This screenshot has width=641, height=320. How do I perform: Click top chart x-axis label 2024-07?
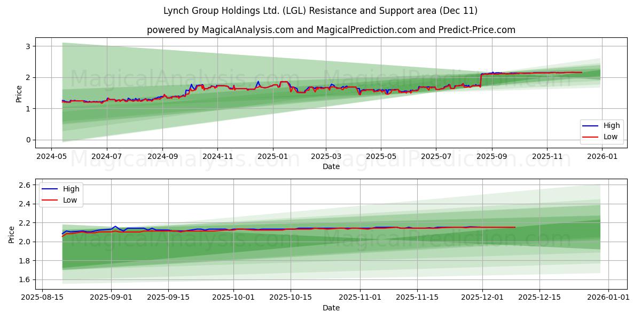[106, 157]
